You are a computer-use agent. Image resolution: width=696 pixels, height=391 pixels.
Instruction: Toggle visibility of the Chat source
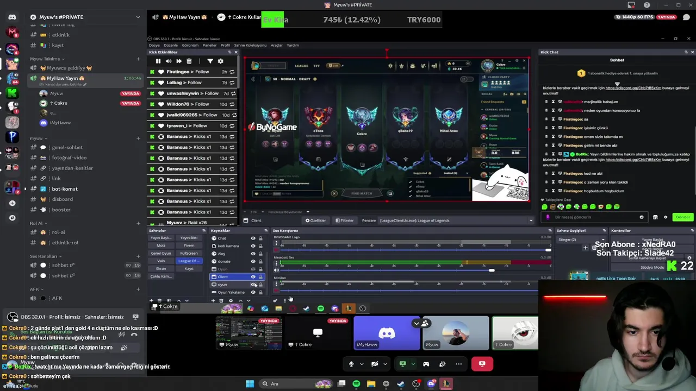253,238
